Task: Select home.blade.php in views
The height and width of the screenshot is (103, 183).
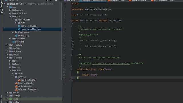Action: click(x=26, y=83)
